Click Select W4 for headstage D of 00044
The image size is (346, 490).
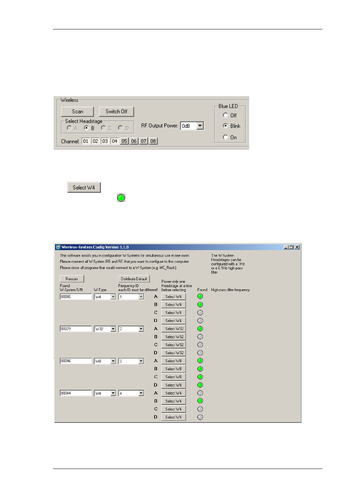[173, 417]
